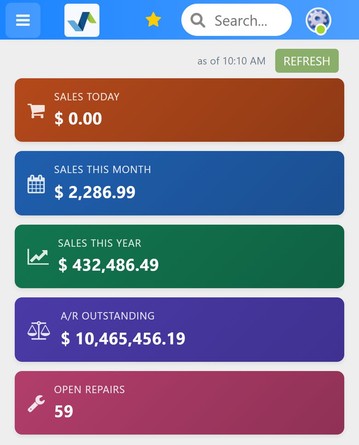Click the line chart icon on Sales This Year
Viewport: 359px width, 445px height.
(38, 257)
